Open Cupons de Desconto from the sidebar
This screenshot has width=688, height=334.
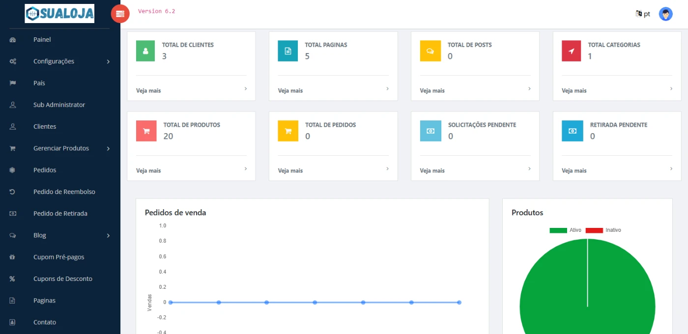(62, 279)
